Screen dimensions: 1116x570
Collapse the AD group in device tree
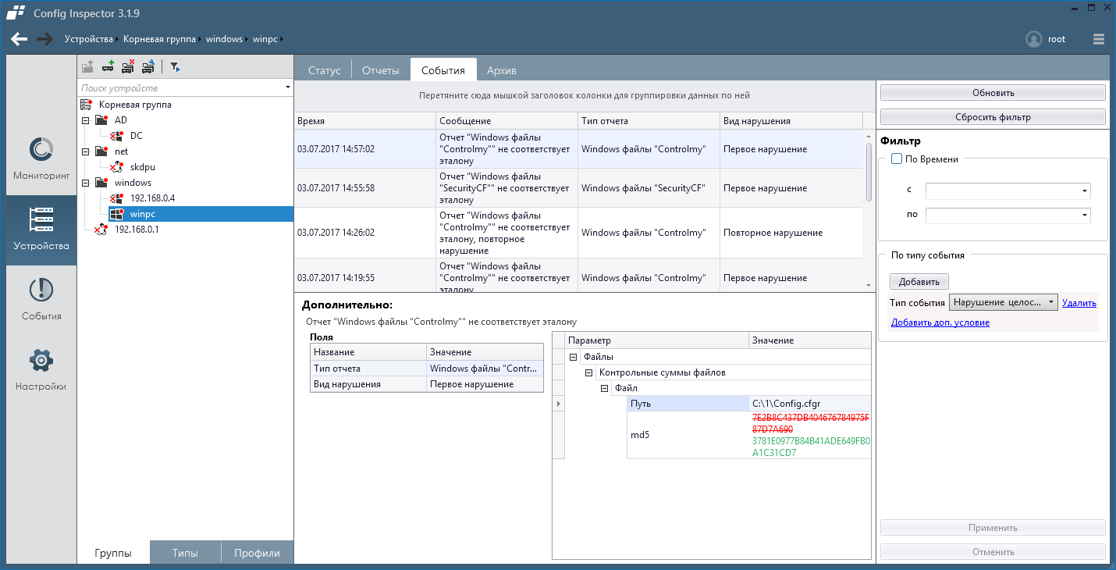85,120
